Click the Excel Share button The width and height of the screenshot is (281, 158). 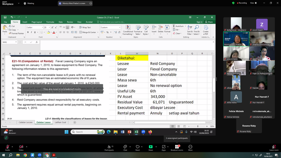coord(209,22)
